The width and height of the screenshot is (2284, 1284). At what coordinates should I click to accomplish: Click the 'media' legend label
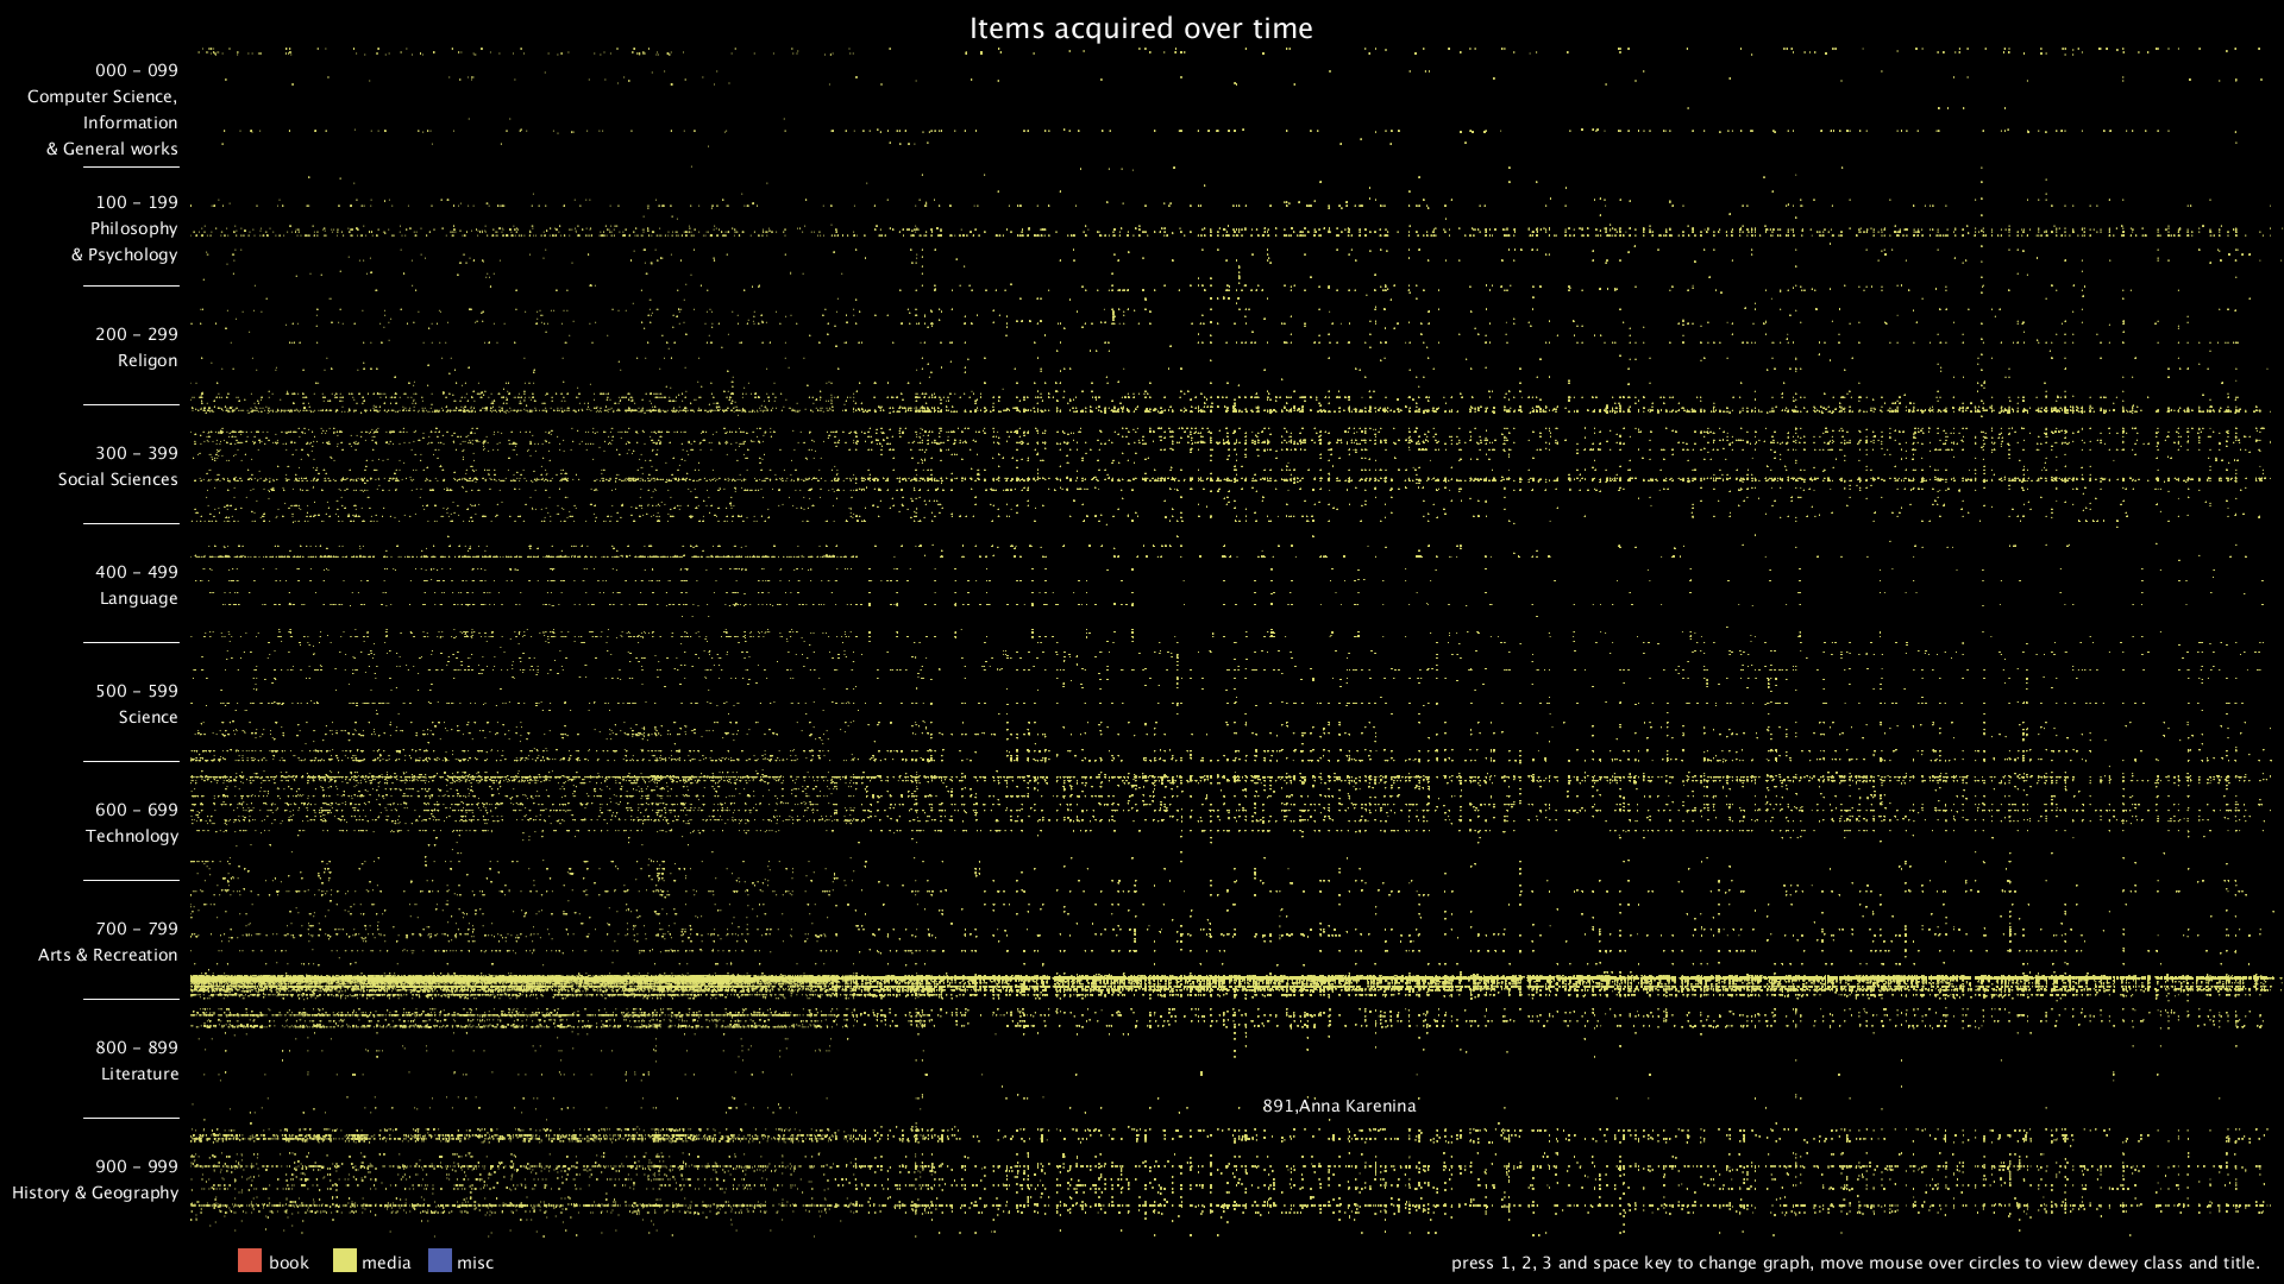click(x=385, y=1263)
